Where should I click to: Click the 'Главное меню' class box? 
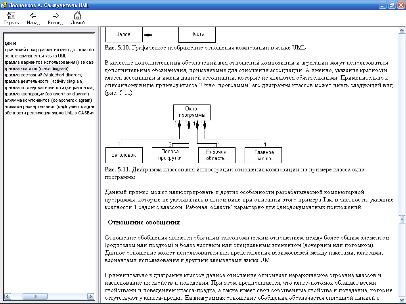pos(263,155)
